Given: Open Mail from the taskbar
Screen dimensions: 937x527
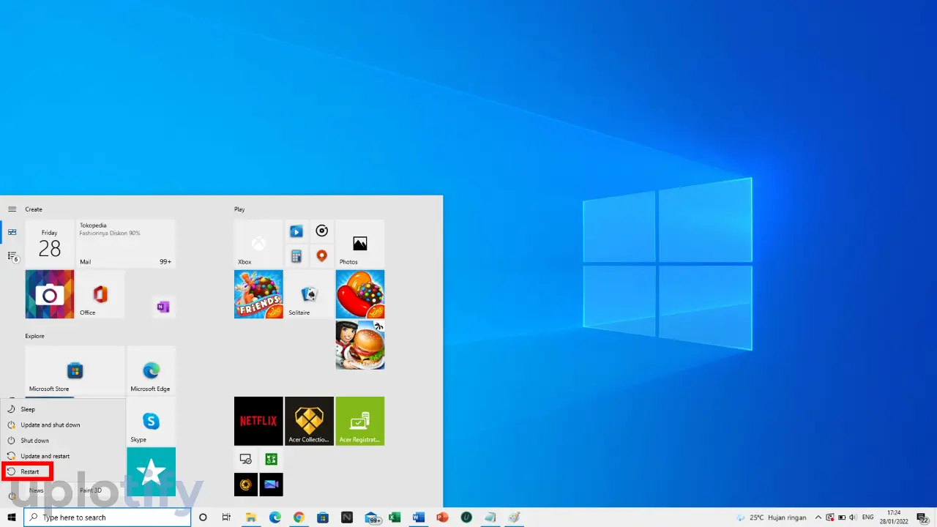Looking at the screenshot, I should click(x=372, y=517).
